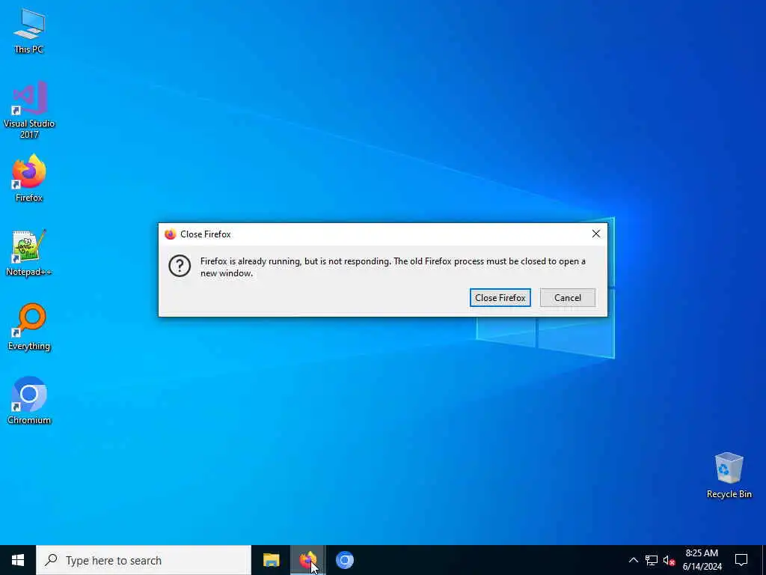Click the Firefox taskbar icon
766x575 pixels.
pyautogui.click(x=307, y=560)
